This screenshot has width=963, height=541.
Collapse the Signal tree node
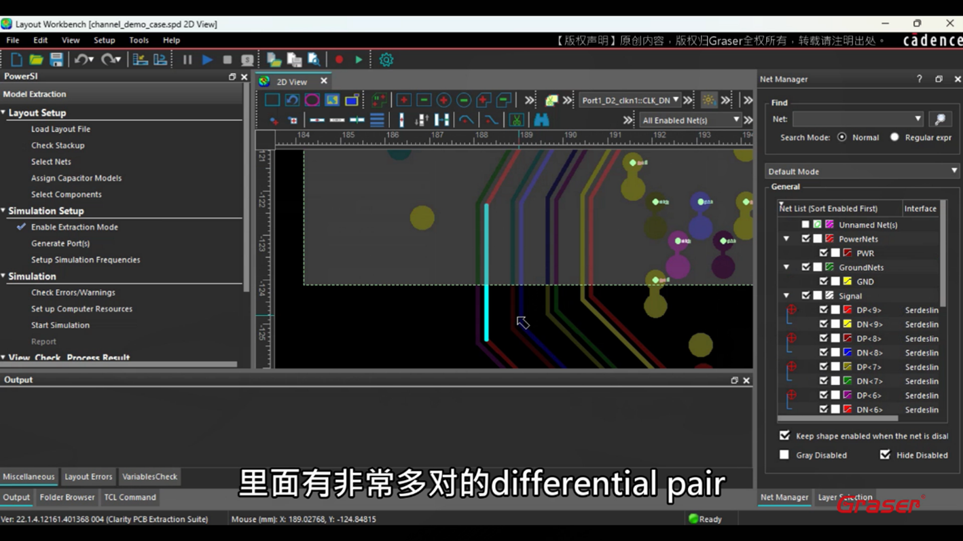[x=786, y=295]
